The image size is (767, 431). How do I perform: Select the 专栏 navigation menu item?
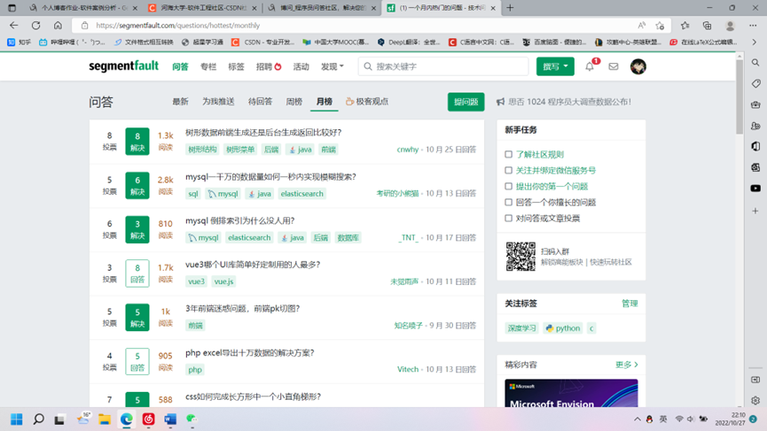click(208, 66)
